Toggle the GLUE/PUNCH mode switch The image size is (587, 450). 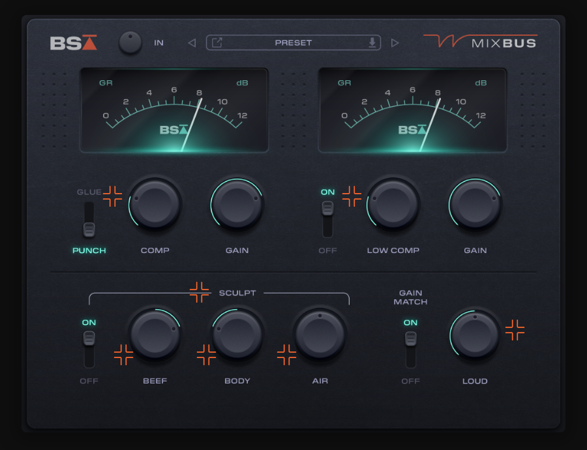click(89, 220)
